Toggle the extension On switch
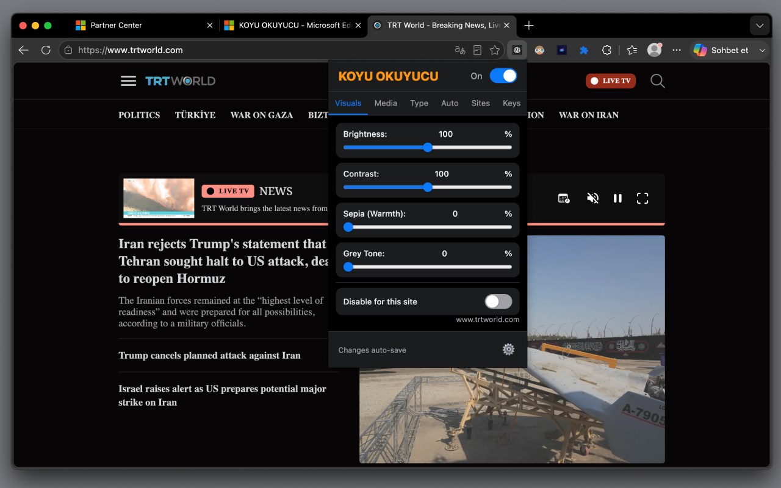 503,76
